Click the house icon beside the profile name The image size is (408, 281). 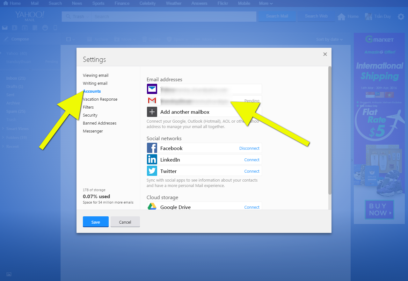click(341, 17)
